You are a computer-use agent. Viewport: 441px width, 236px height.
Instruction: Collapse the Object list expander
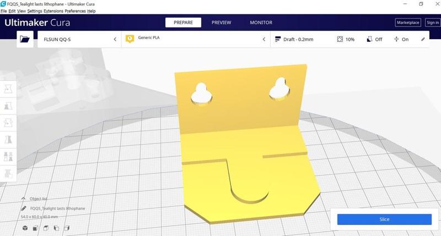point(23,199)
